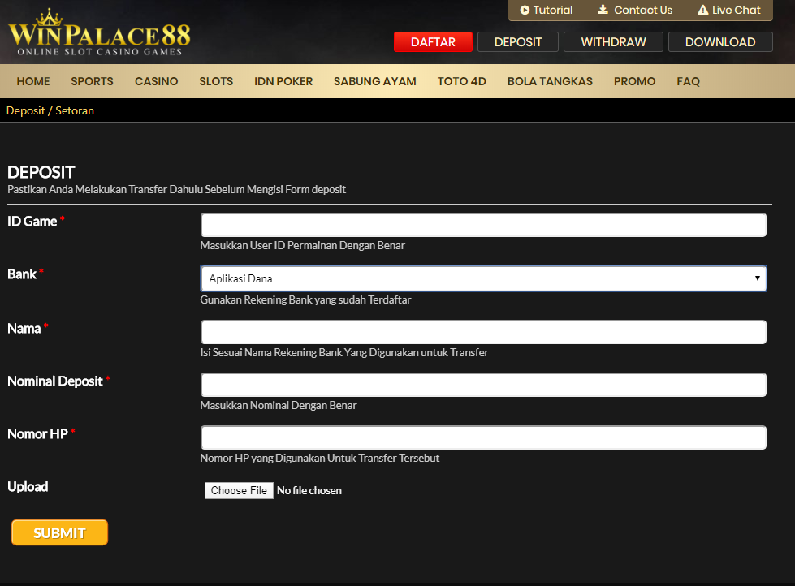Click the Choose File upload button
Screen dimensions: 795x586
point(239,490)
